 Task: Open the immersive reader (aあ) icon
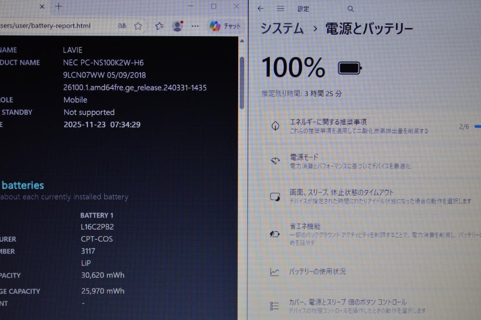point(121,26)
